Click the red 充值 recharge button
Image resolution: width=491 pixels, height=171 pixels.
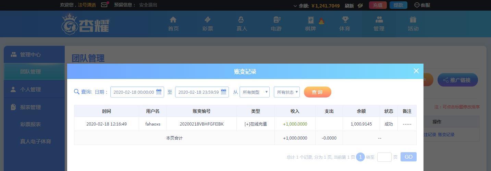(378, 5)
